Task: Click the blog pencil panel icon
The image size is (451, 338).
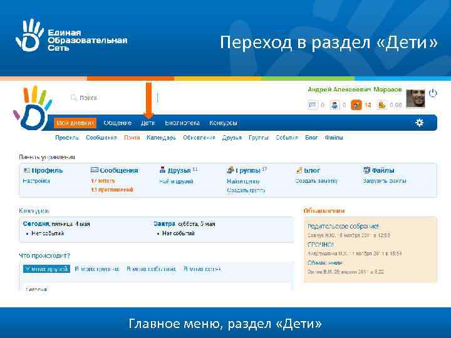Action: pos(299,170)
